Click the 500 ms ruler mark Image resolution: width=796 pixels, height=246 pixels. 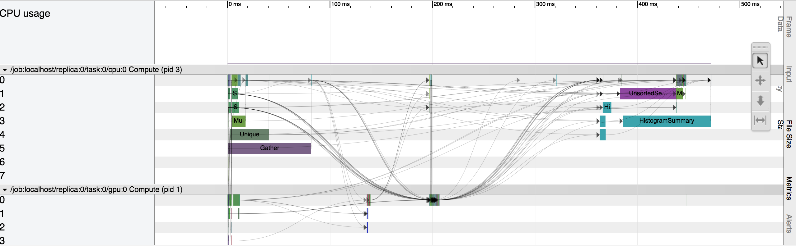click(750, 4)
